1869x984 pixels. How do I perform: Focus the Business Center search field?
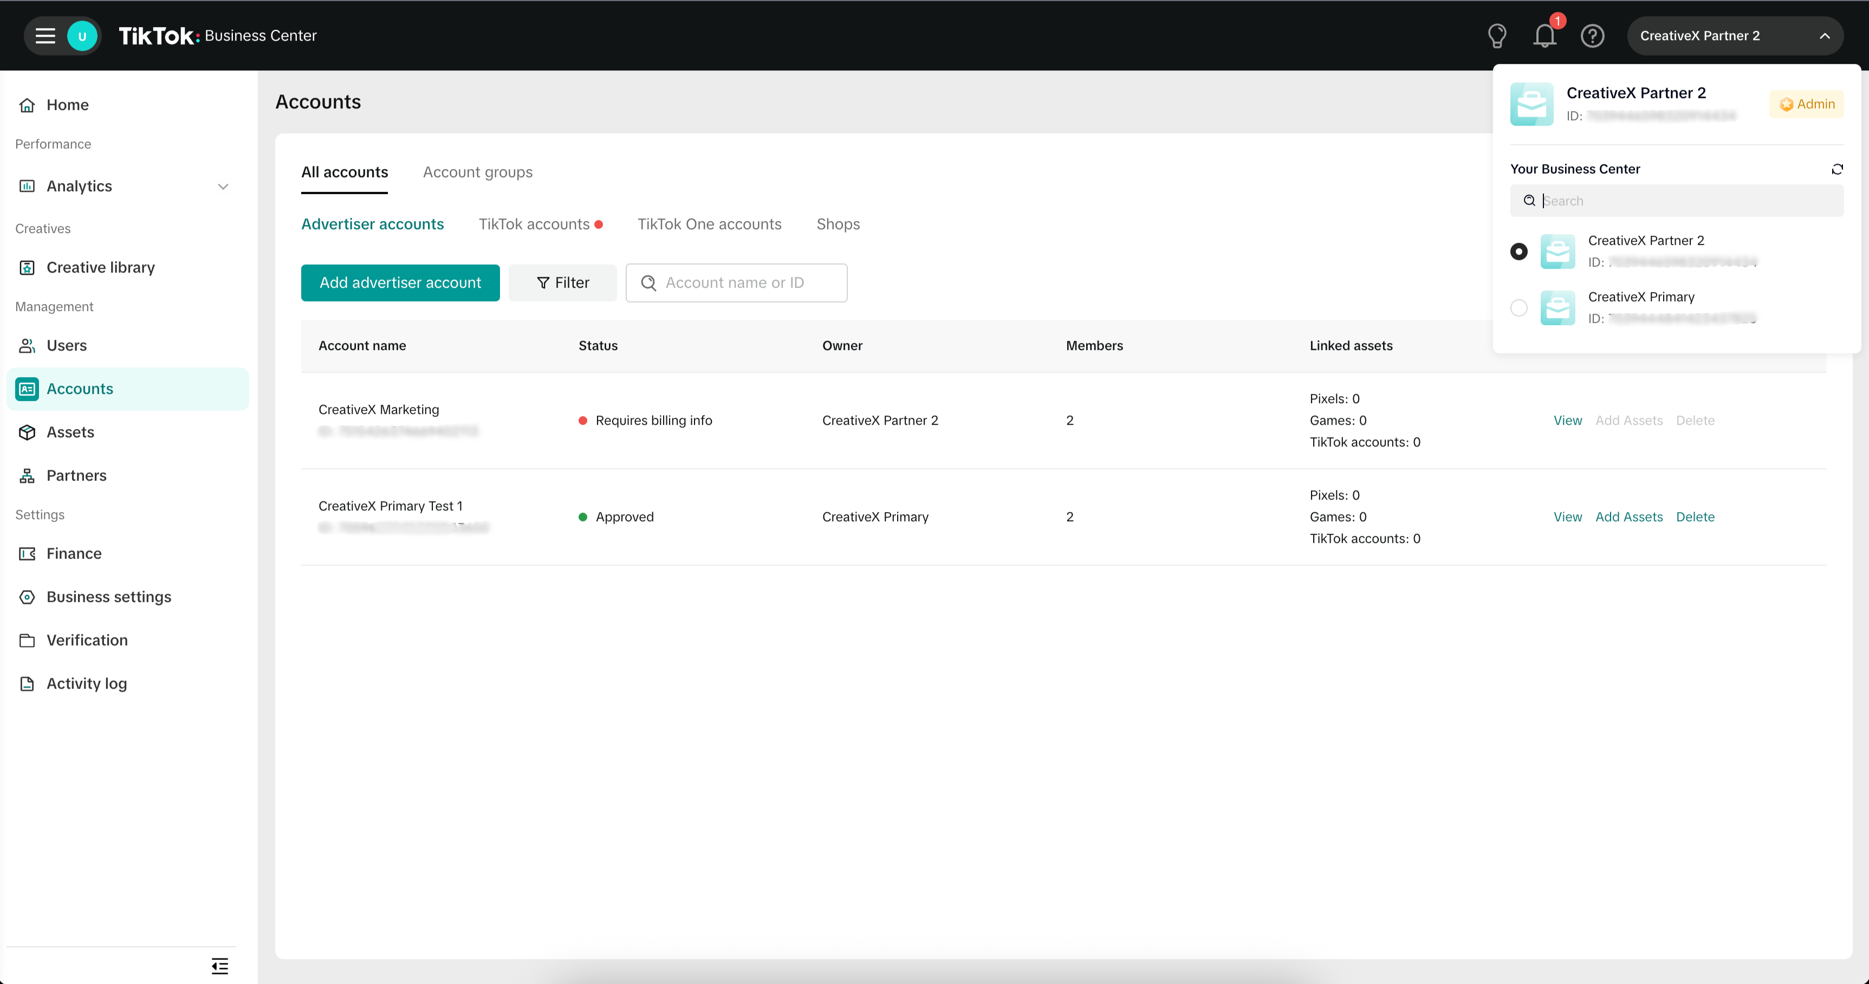[x=1677, y=200]
